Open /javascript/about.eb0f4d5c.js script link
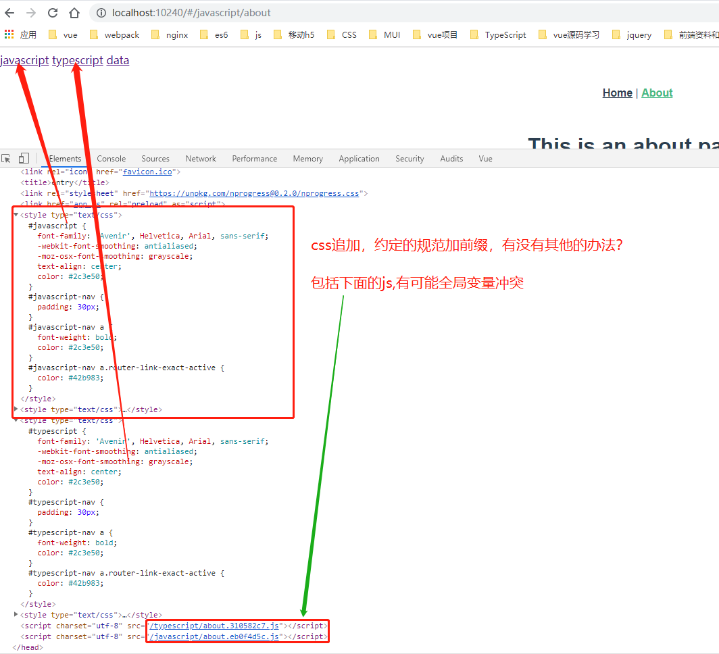 tap(214, 636)
